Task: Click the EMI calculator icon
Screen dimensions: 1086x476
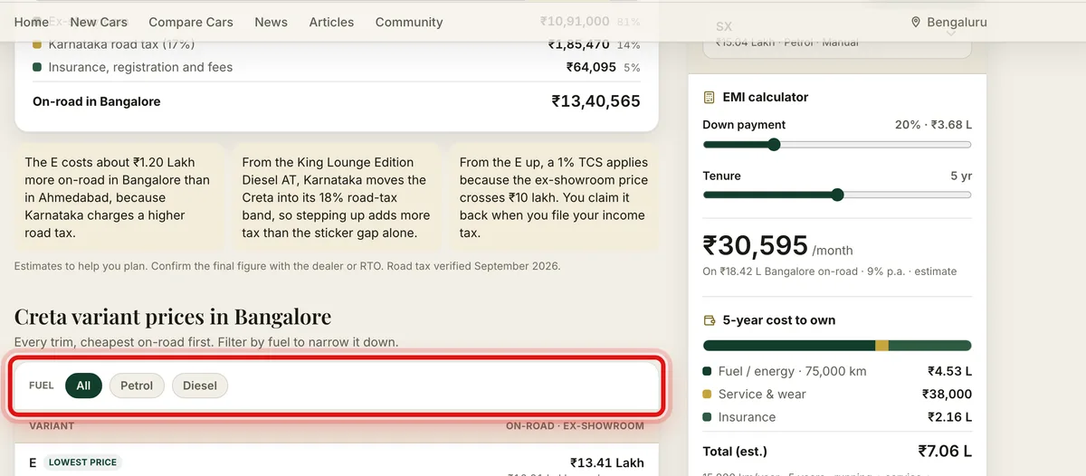Action: click(x=710, y=97)
